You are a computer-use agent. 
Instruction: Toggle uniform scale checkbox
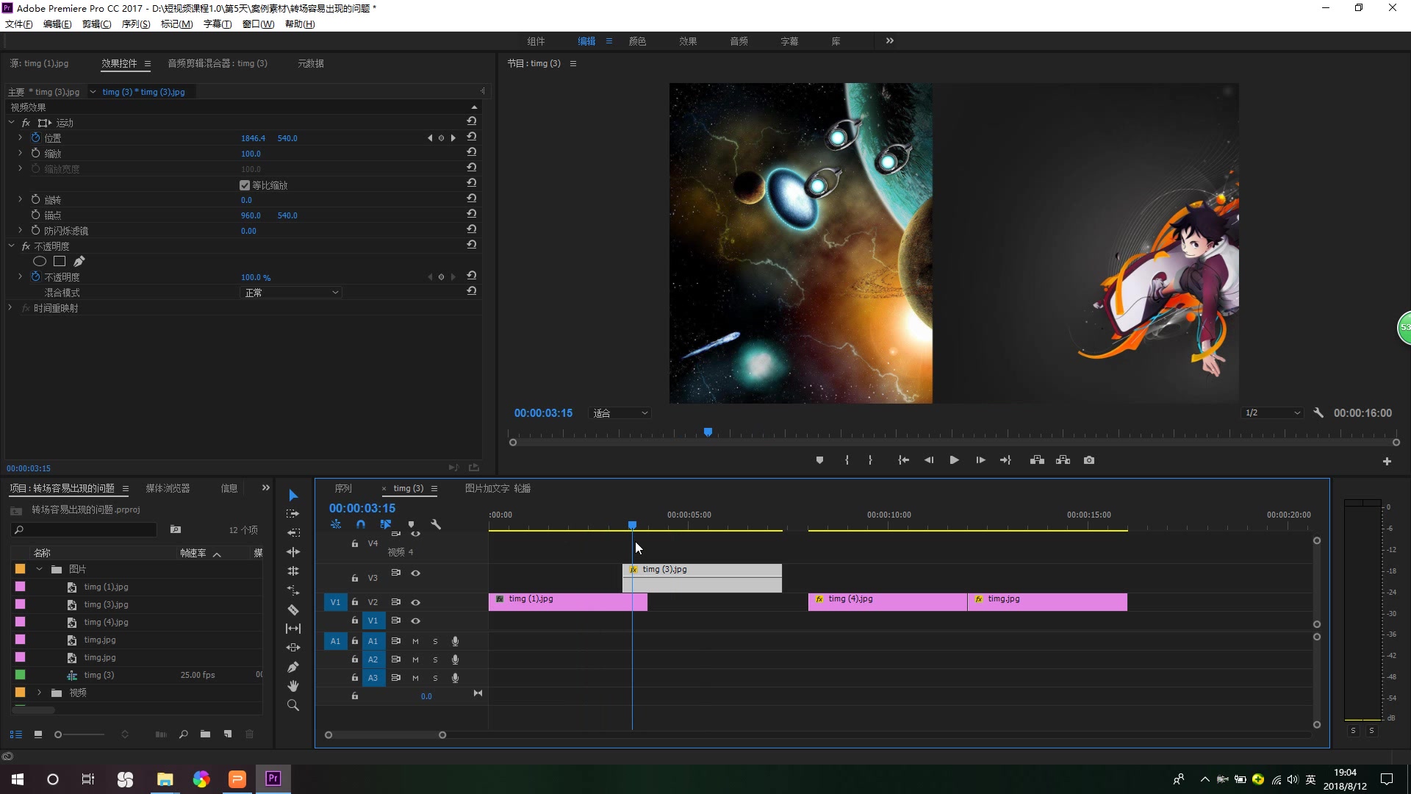tap(245, 185)
